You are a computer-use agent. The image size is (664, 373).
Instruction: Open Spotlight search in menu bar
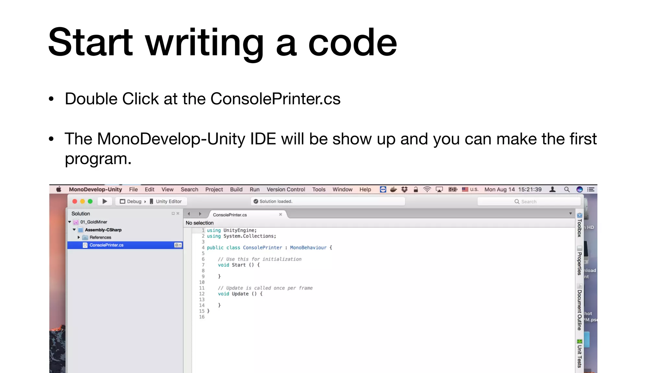567,189
